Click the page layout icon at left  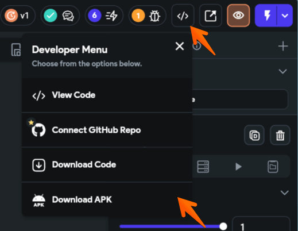coord(16,49)
